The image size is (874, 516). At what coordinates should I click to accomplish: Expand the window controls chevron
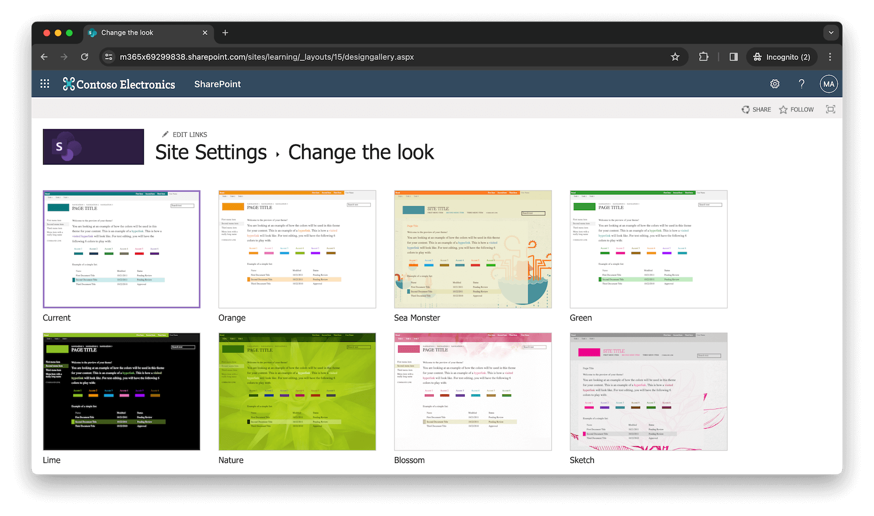[x=831, y=33]
